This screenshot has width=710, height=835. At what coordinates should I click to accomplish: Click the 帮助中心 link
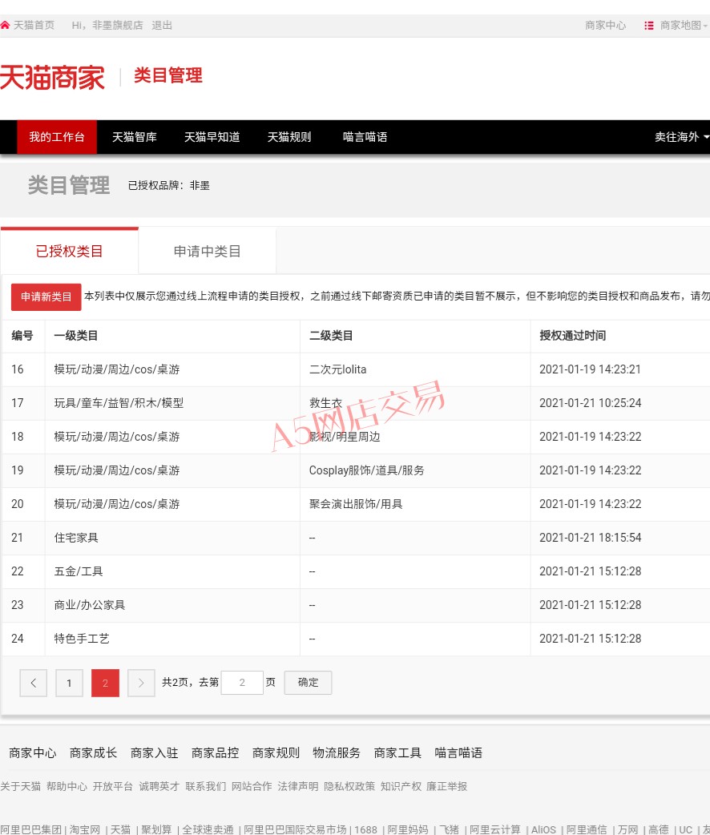pos(67,787)
